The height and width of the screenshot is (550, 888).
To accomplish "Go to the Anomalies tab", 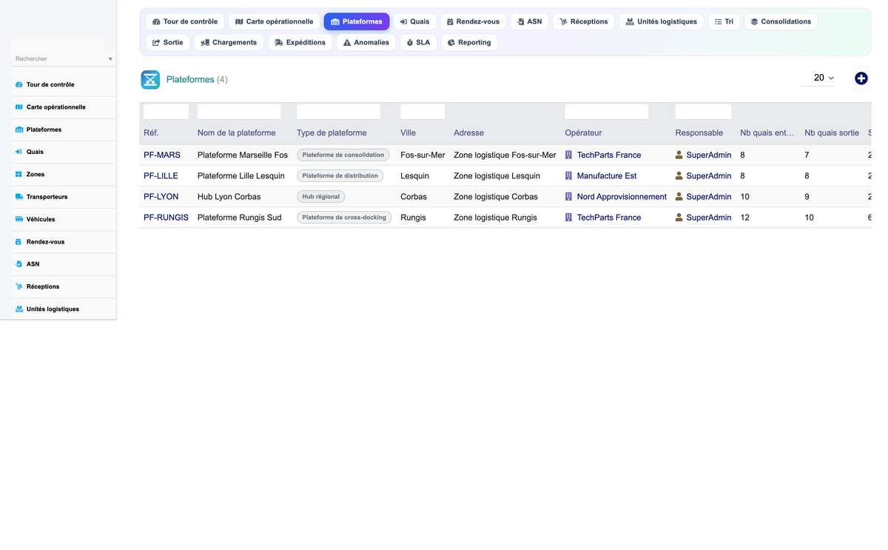I will click(x=366, y=42).
